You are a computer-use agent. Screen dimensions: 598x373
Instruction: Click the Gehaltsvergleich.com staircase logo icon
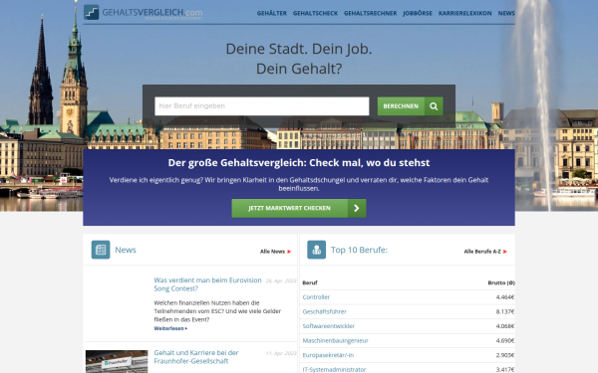[91, 12]
